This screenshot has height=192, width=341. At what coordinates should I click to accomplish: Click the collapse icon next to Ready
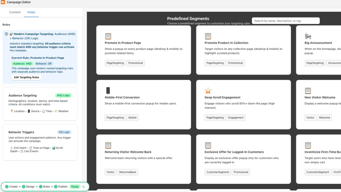[x=84, y=187]
